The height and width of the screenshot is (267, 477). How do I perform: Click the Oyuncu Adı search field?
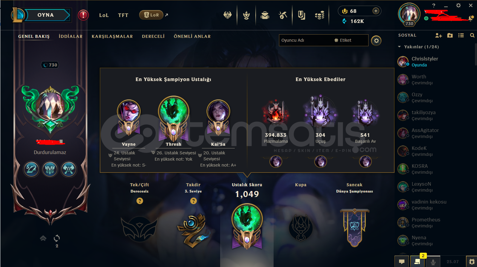pyautogui.click(x=324, y=40)
